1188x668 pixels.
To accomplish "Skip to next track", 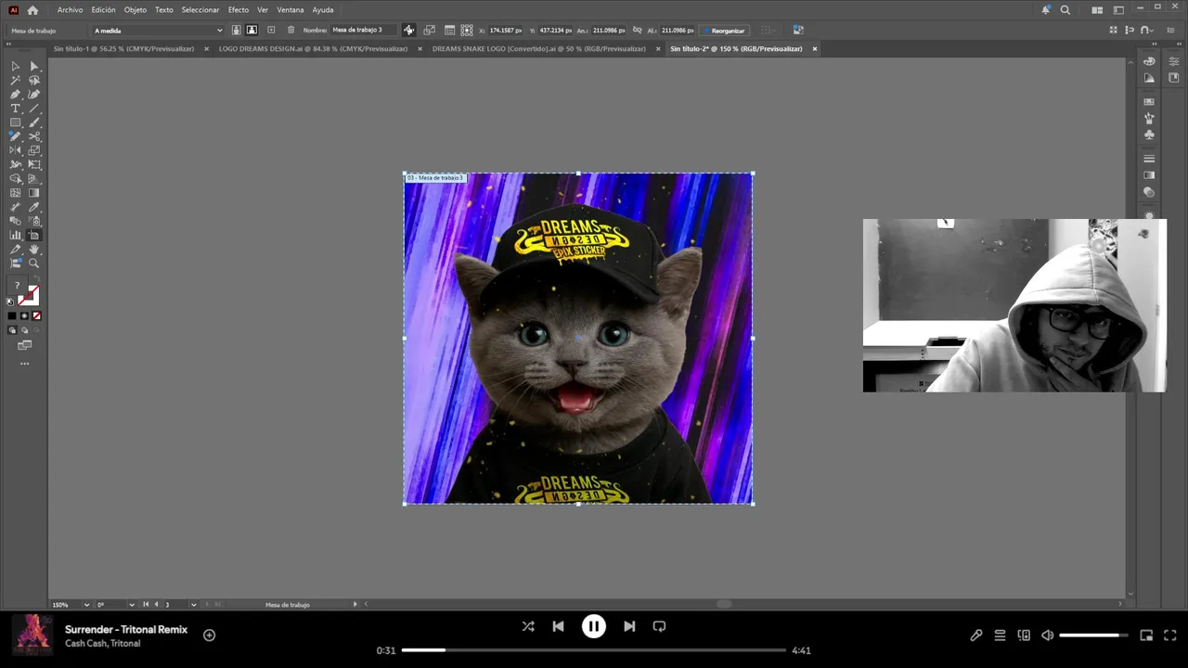I will [x=629, y=626].
